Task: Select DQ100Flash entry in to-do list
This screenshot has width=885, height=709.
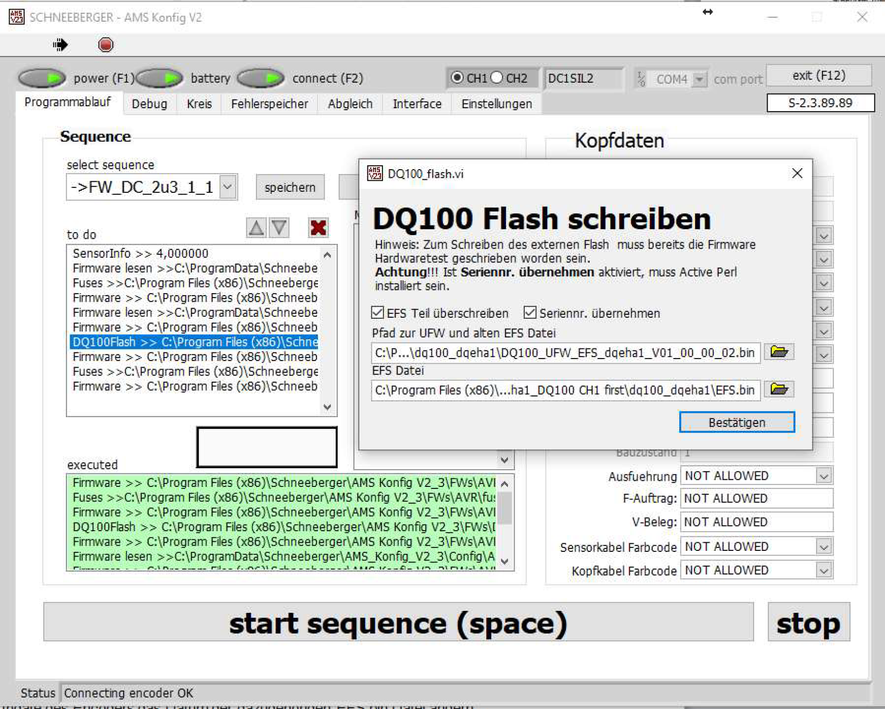Action: [194, 342]
